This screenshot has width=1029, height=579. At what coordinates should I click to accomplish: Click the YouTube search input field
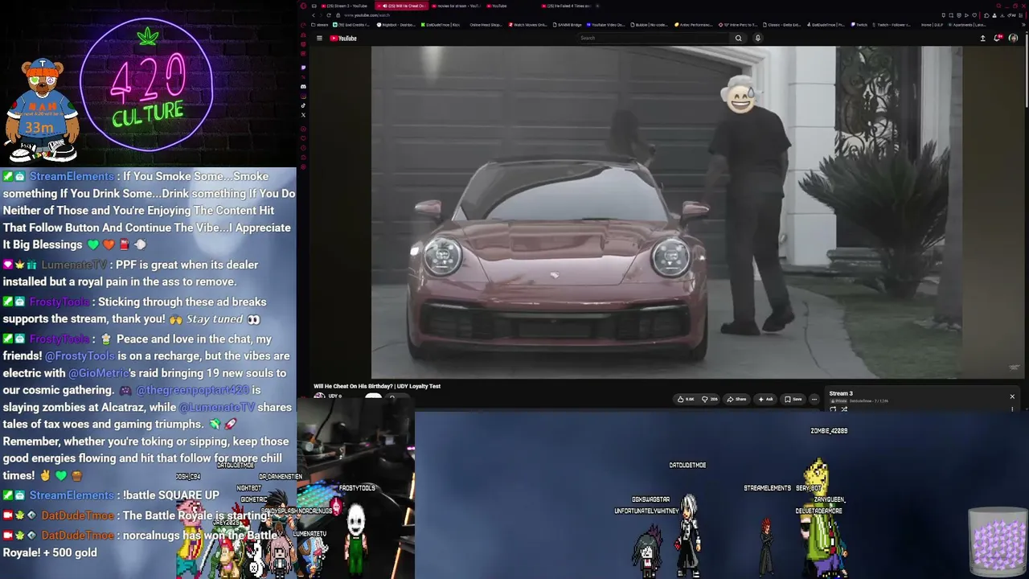(653, 38)
